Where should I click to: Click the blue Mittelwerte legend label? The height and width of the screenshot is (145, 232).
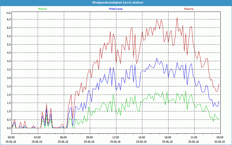[x=115, y=9]
